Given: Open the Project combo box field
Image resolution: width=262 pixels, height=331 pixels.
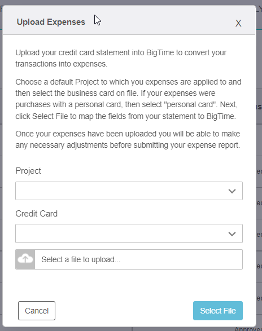Looking at the screenshot, I should [x=129, y=191].
